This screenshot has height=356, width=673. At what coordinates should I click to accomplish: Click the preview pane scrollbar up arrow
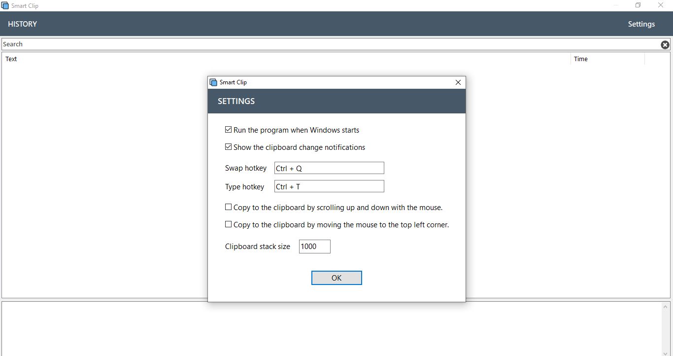click(666, 307)
